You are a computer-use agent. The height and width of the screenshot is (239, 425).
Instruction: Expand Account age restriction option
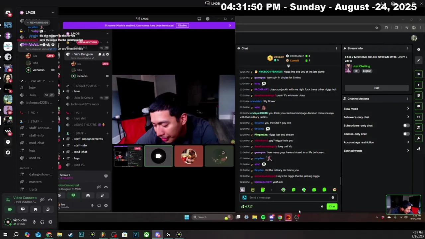tap(377, 142)
